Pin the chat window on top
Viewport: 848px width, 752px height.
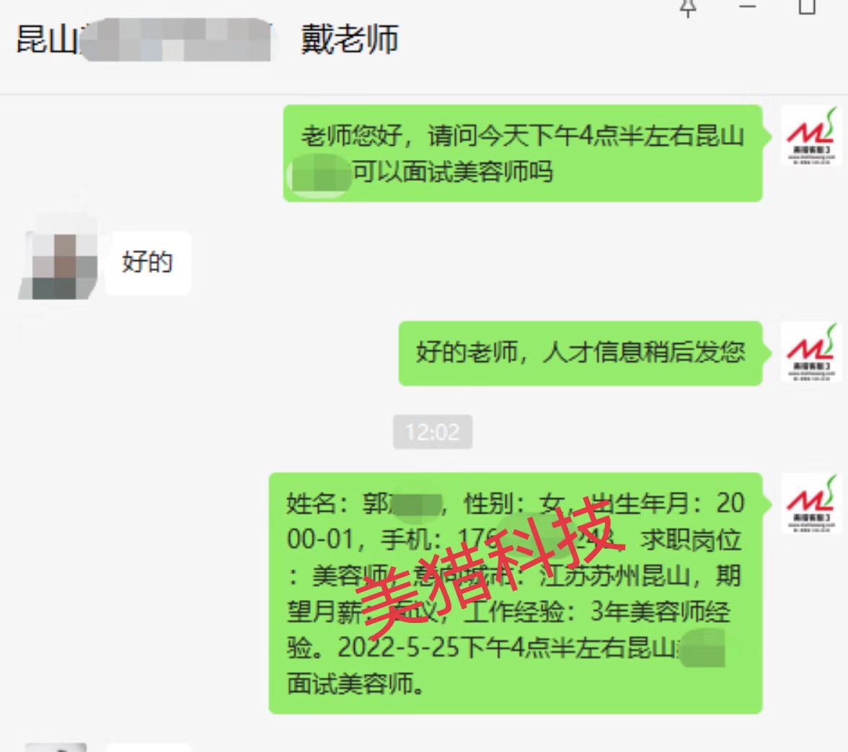pos(688,7)
